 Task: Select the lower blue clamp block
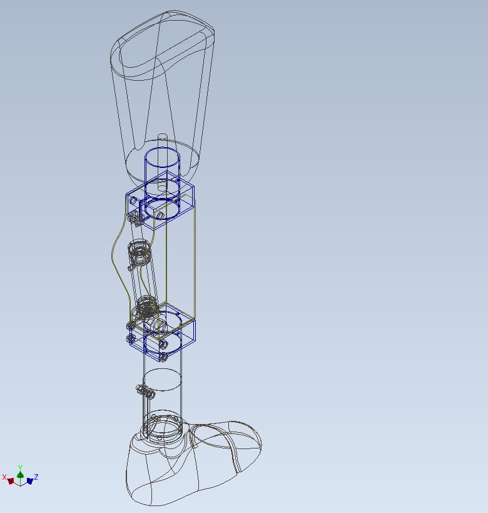tap(161, 332)
